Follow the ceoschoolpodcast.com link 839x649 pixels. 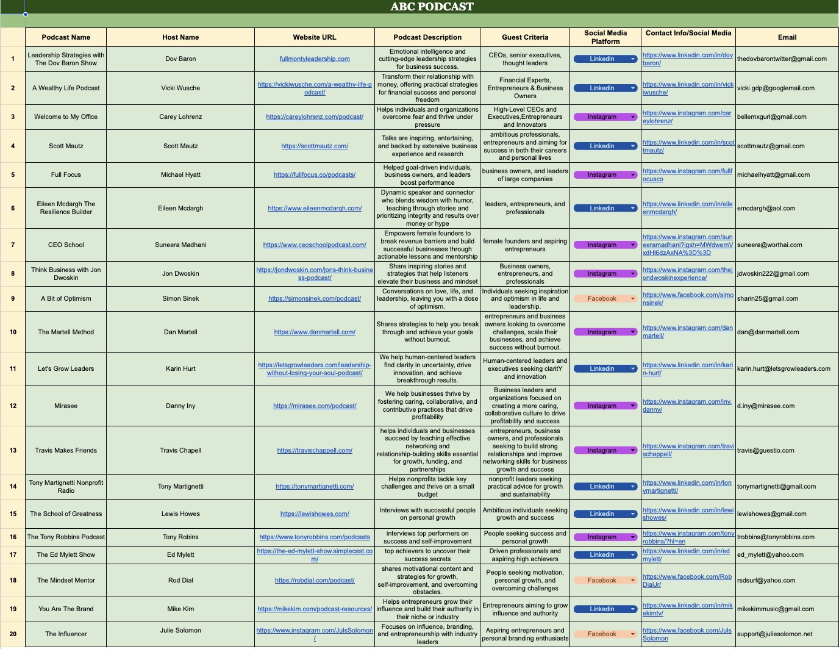click(315, 245)
